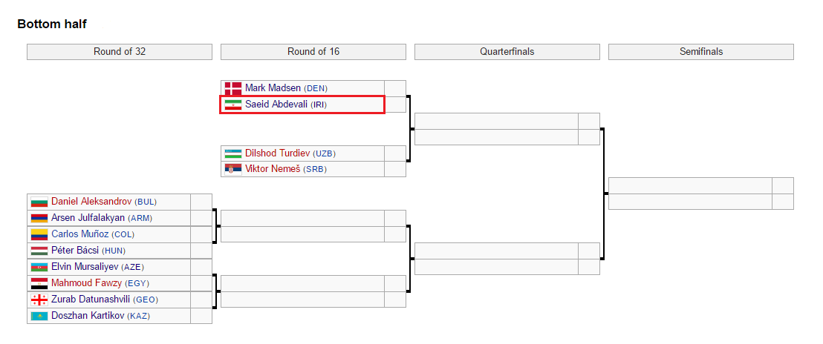823x344 pixels.
Task: Go to Péter Bácsi's page
Action: pos(75,251)
